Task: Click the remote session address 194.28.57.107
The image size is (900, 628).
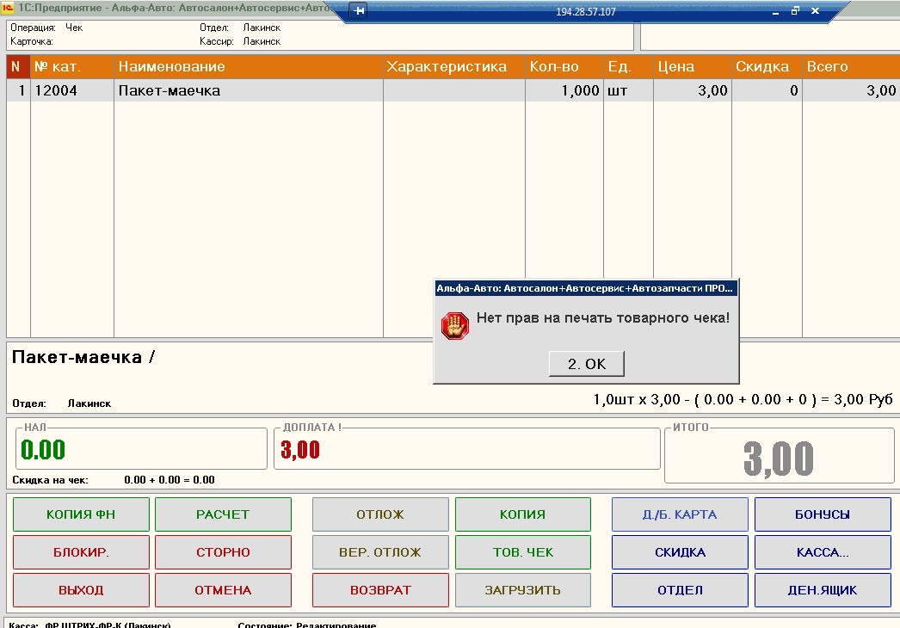Action: (x=585, y=11)
